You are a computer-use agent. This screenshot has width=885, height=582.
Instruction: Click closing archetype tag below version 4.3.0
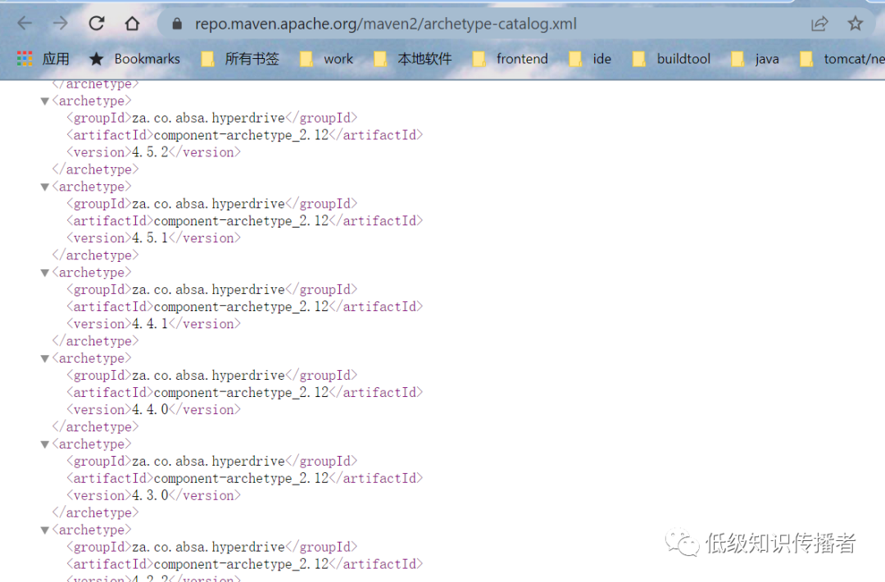coord(95,512)
